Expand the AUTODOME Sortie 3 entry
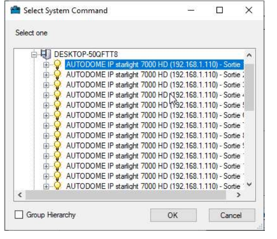 [46, 85]
